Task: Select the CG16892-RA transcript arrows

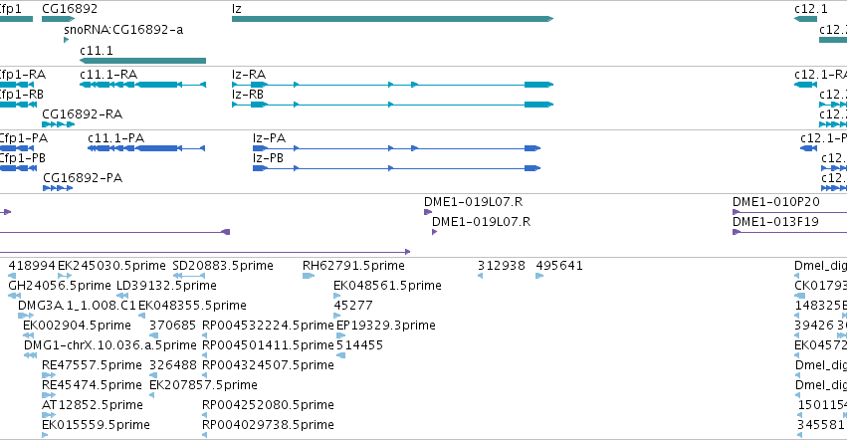Action: [x=59, y=124]
